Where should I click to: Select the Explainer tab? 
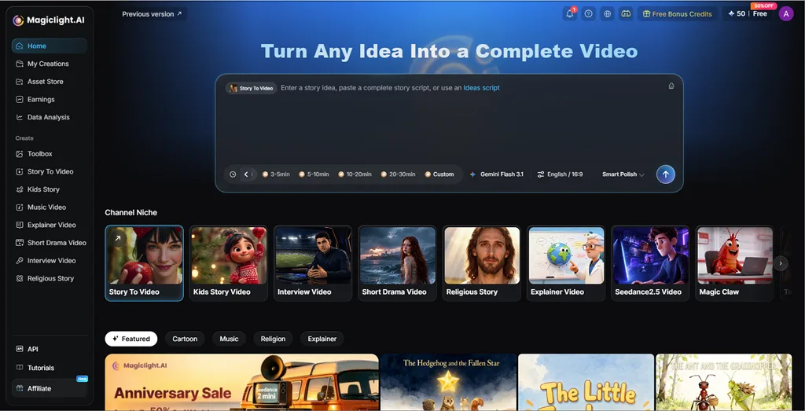pos(322,339)
